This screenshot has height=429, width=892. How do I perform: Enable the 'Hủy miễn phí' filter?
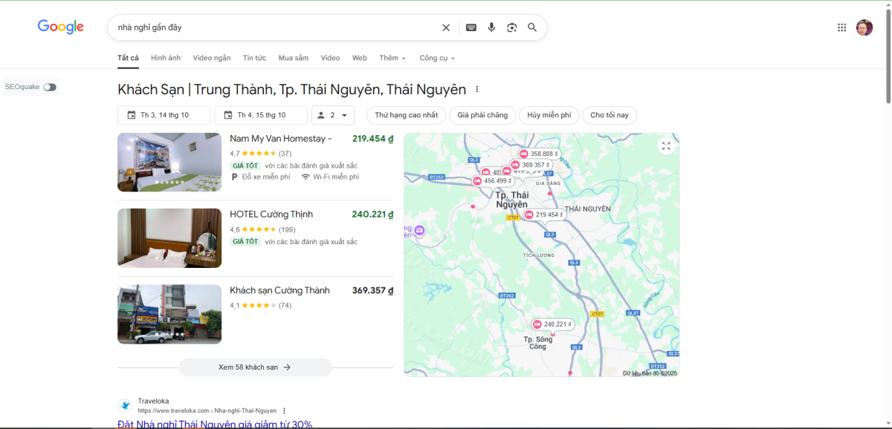click(549, 115)
